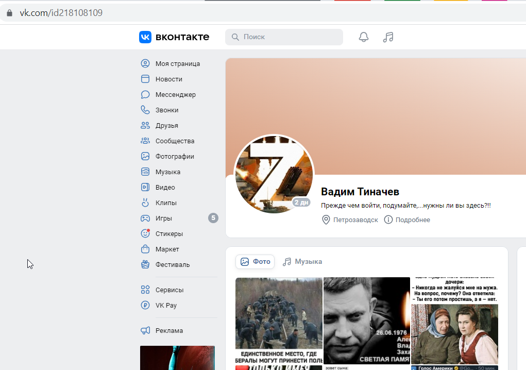Click the search magnifier icon
Screen dimensions: 526x370
[x=235, y=37]
